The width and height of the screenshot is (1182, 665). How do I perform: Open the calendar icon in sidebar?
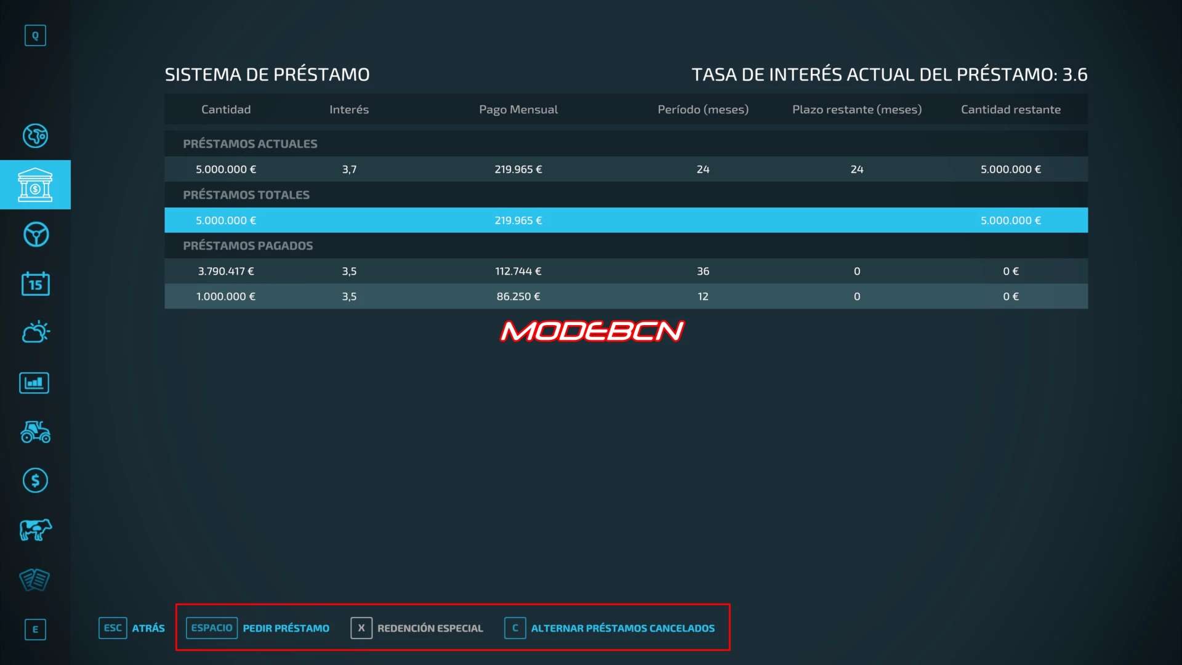[x=35, y=284]
